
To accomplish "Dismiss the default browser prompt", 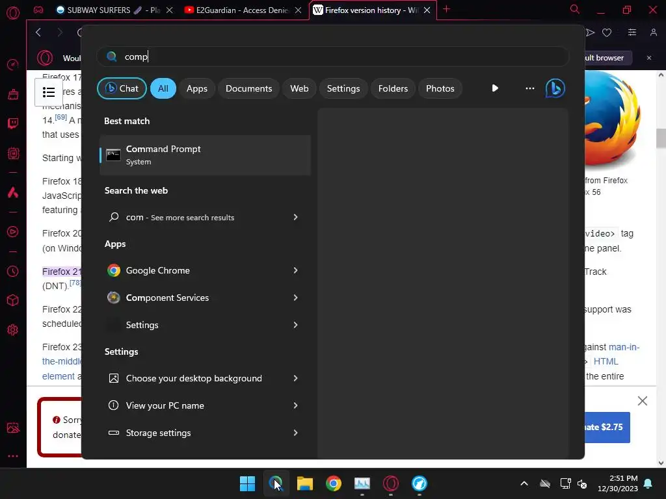I will [649, 58].
